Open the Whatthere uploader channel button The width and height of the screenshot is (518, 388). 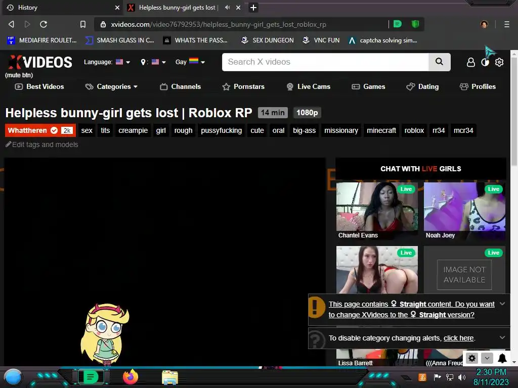[40, 130]
